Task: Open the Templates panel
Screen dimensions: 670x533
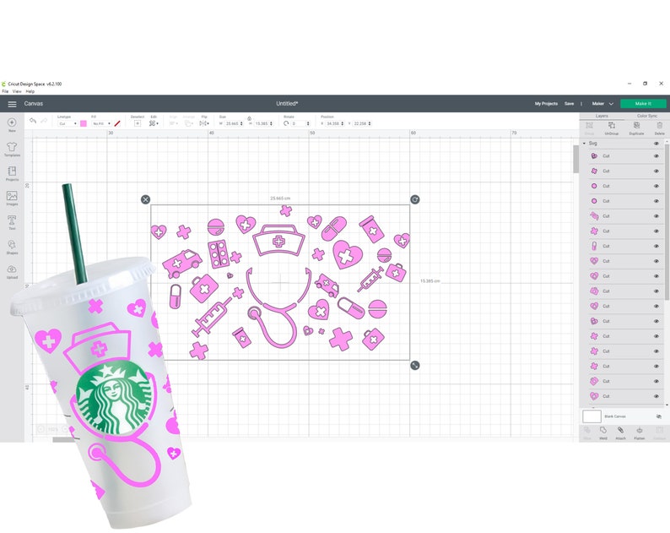Action: pos(12,148)
